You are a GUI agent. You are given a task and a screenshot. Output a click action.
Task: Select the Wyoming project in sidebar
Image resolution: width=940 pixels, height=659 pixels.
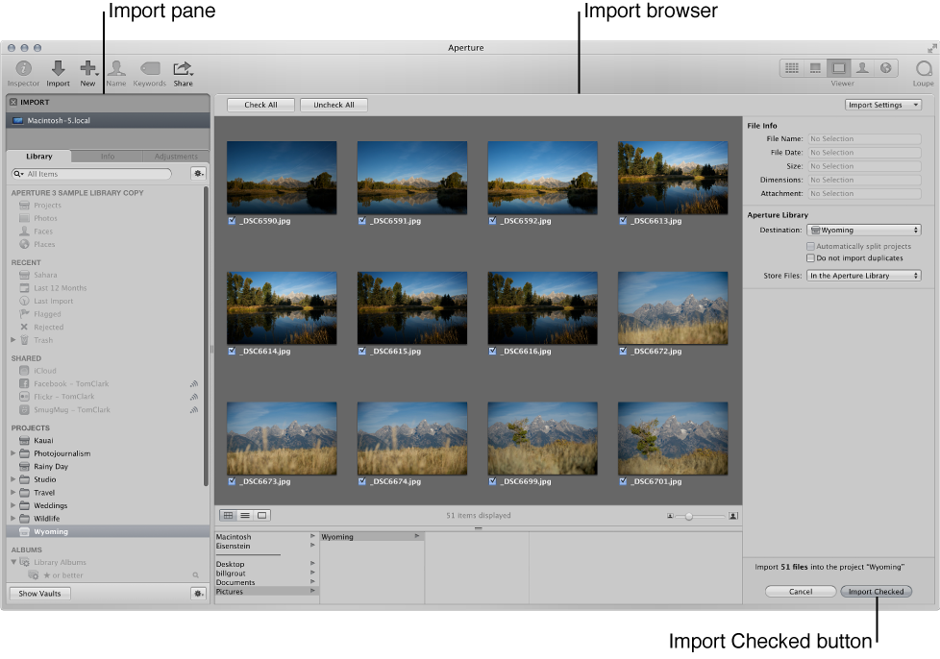[51, 531]
